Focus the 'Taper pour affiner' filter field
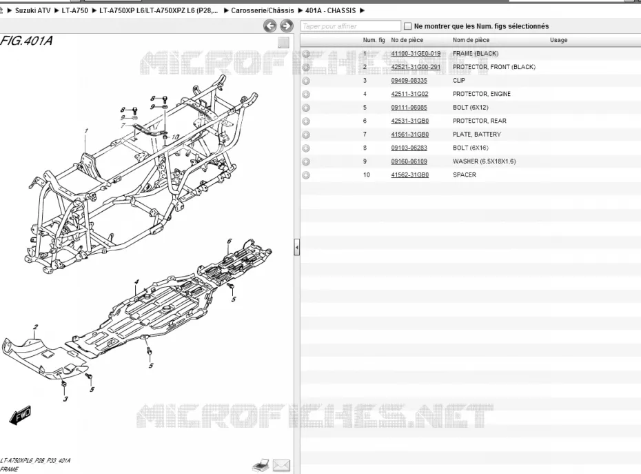This screenshot has width=641, height=474. pos(351,26)
